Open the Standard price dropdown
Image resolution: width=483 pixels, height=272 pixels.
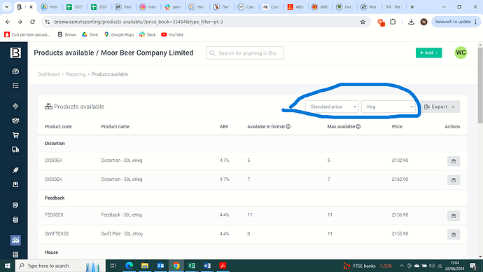pyautogui.click(x=332, y=107)
